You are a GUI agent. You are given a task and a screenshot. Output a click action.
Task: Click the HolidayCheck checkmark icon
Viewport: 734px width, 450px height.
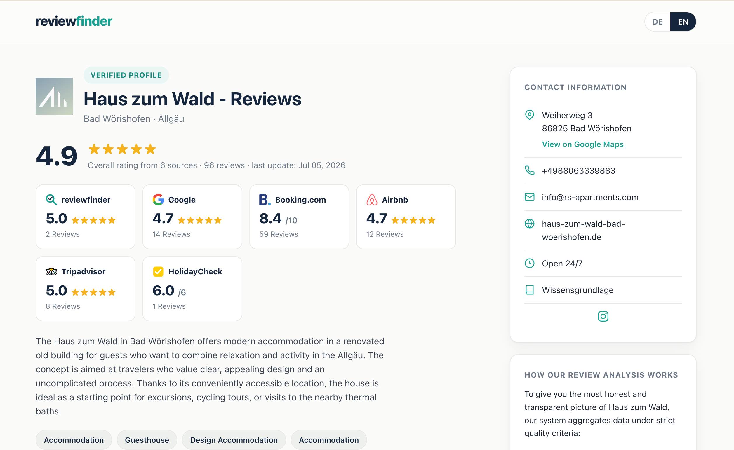point(158,272)
